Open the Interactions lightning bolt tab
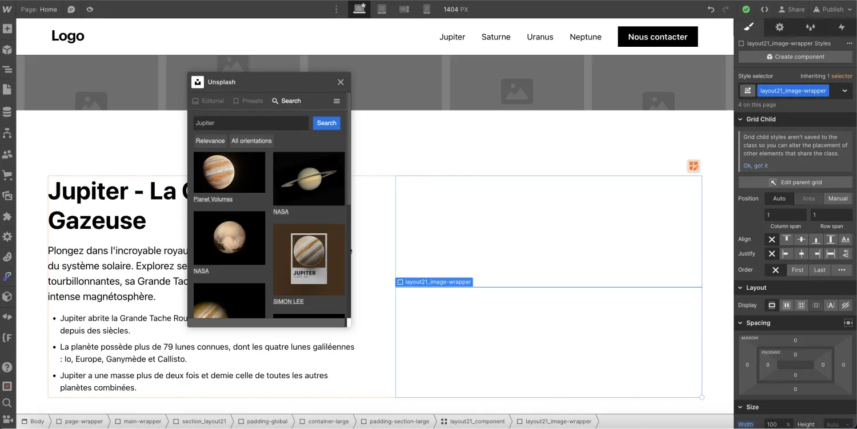The width and height of the screenshot is (857, 429). coord(841,27)
